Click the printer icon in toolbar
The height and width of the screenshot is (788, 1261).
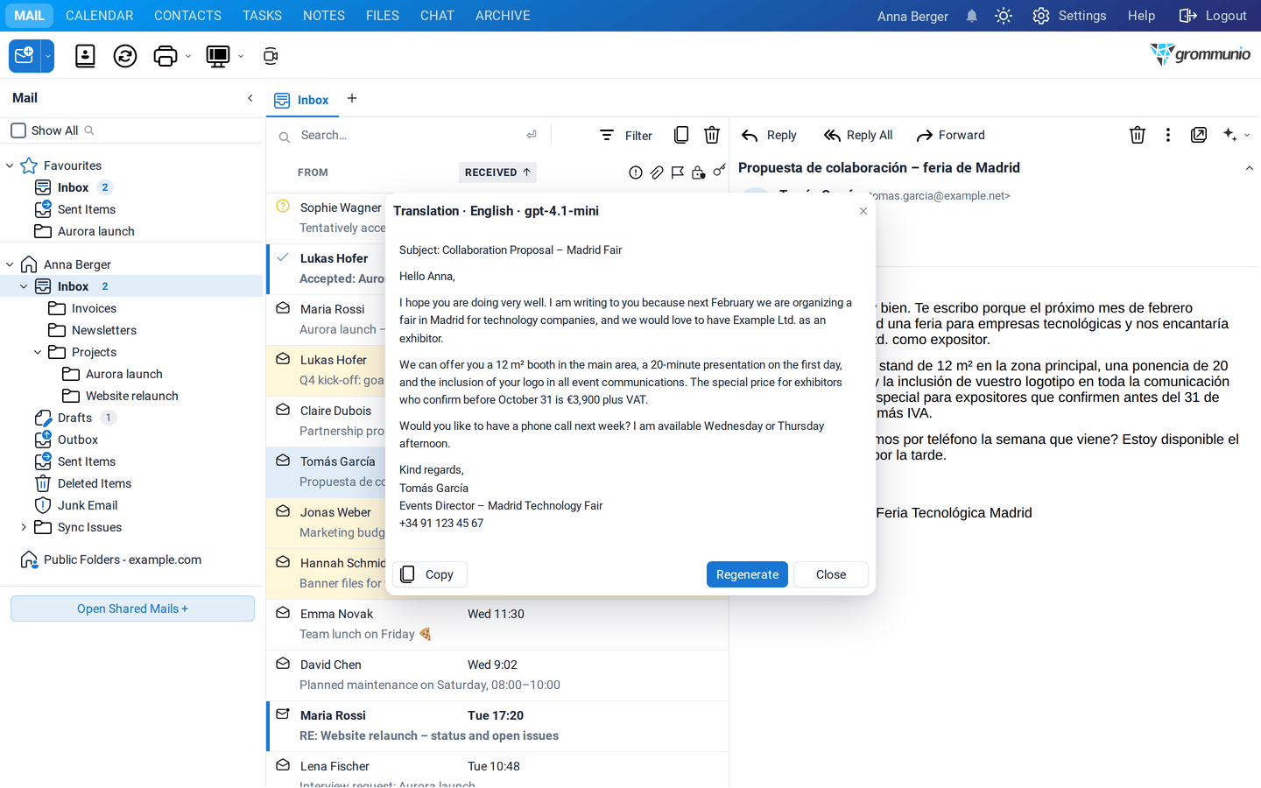165,56
